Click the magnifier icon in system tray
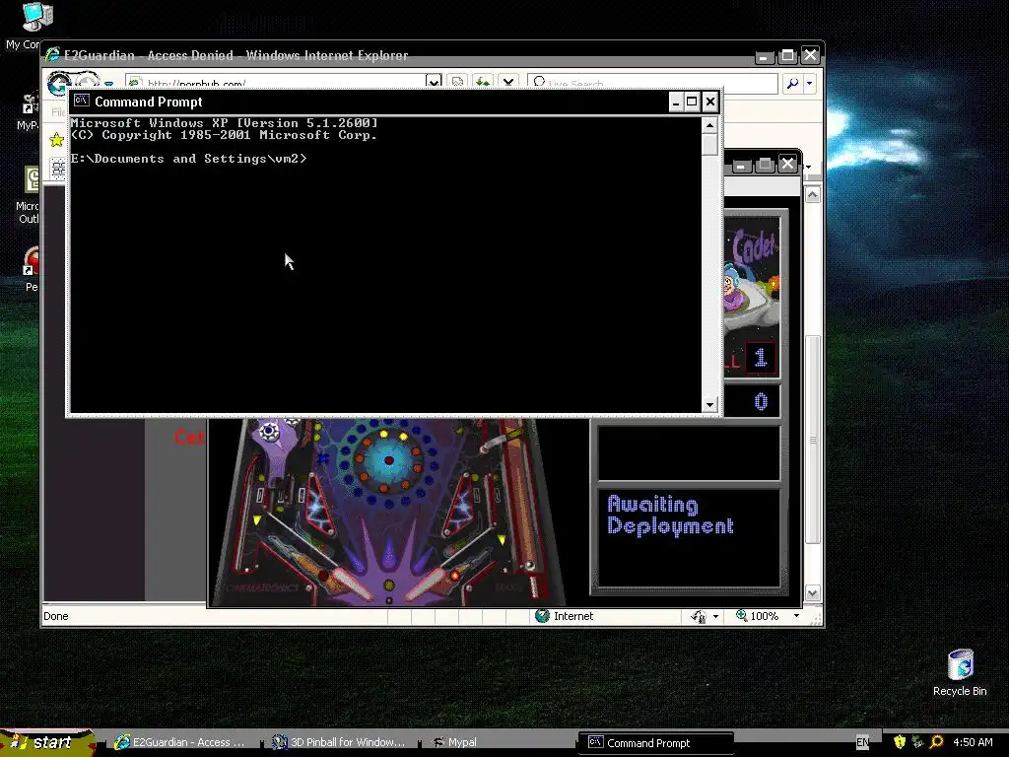The width and height of the screenshot is (1009, 757). 936,742
